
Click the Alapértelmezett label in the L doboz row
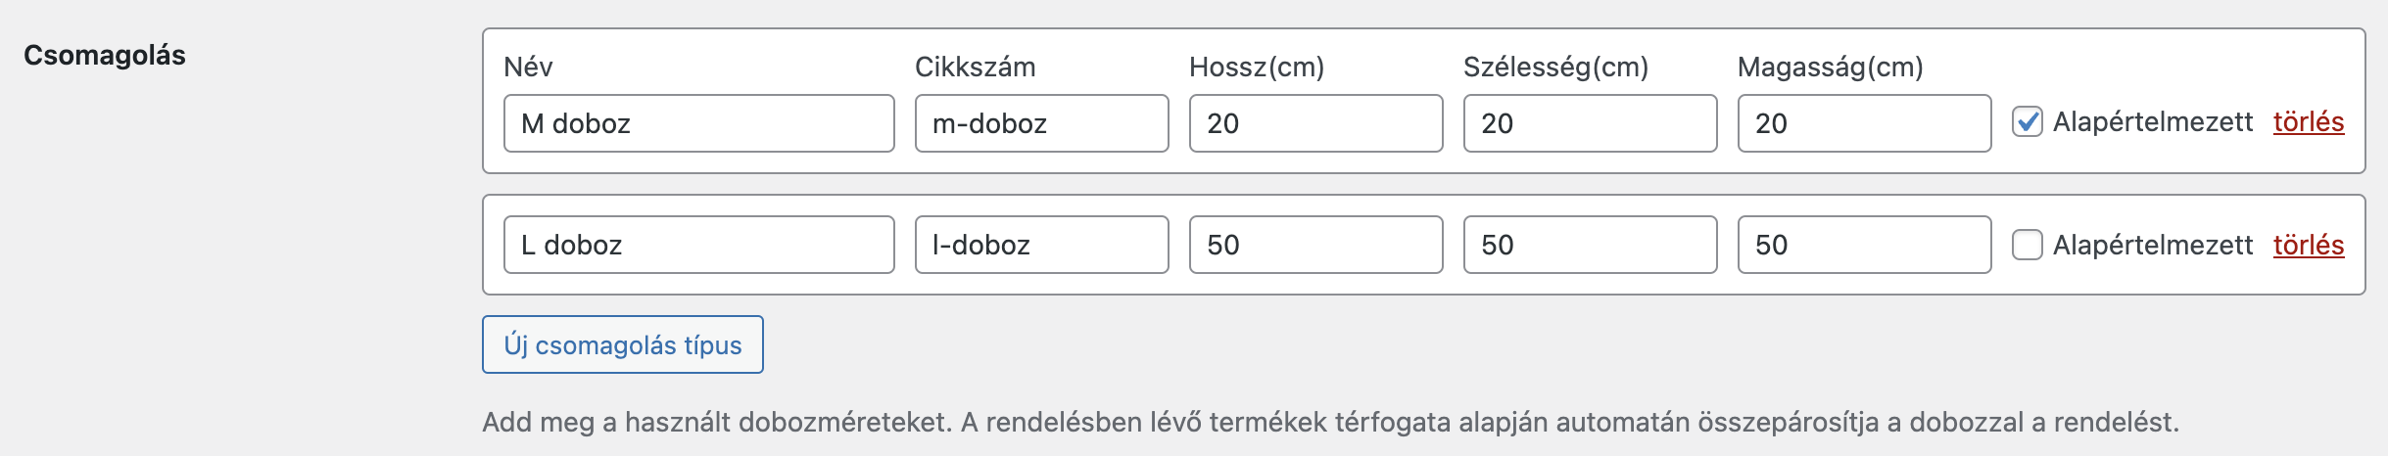[x=2152, y=245]
